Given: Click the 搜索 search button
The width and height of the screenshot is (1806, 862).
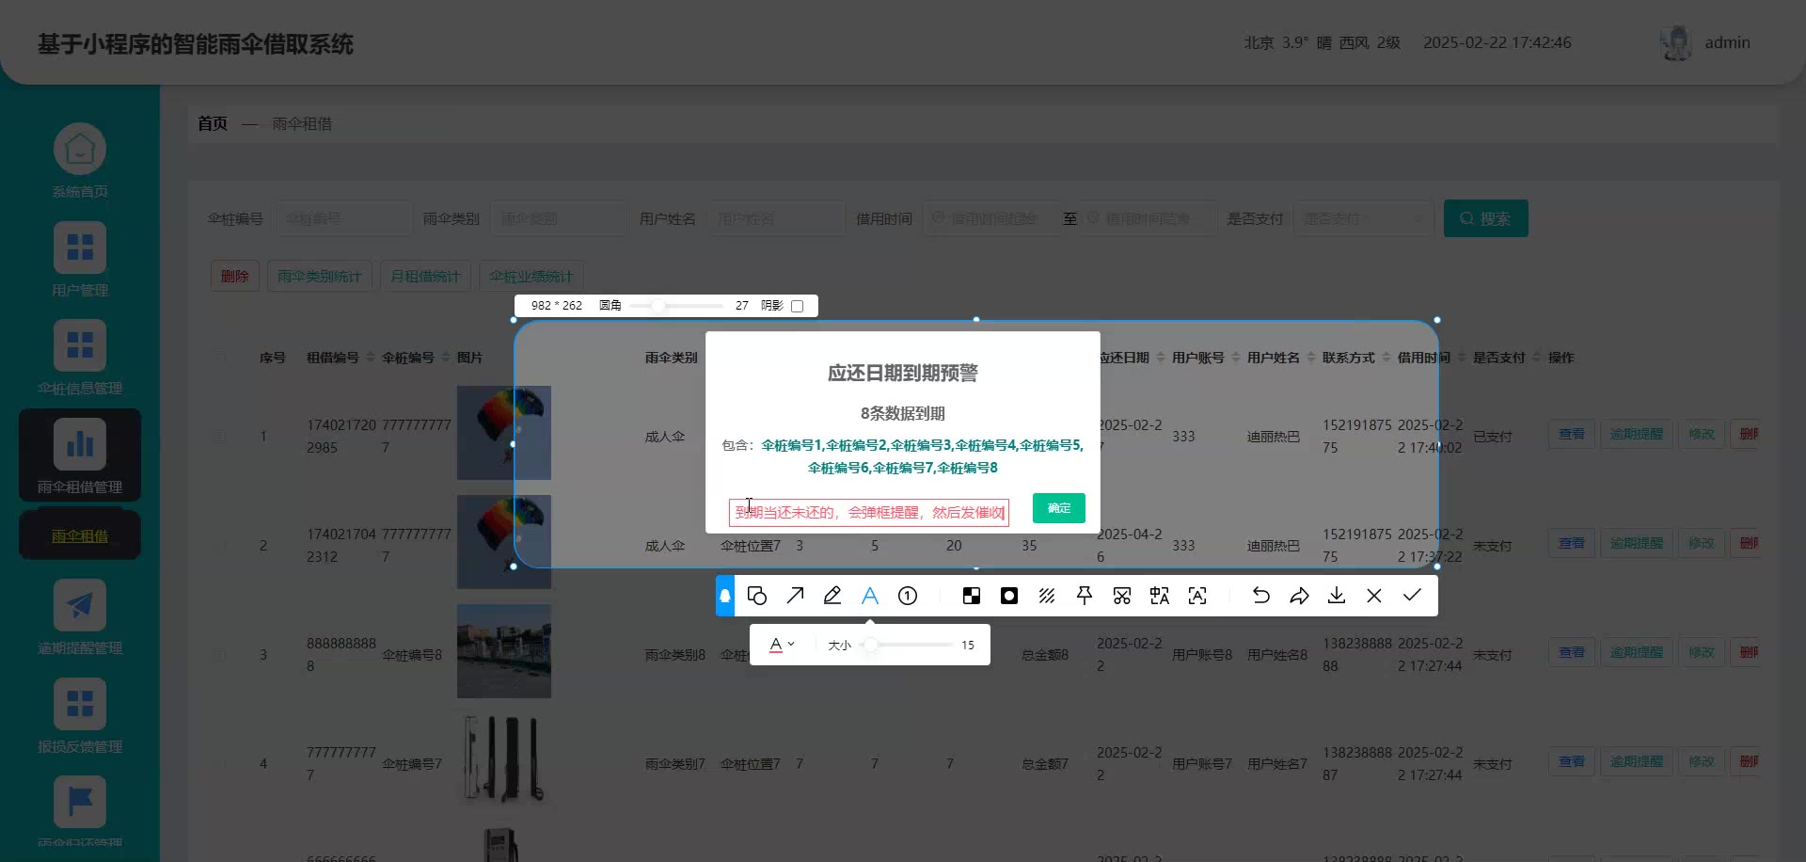Looking at the screenshot, I should pos(1486,218).
